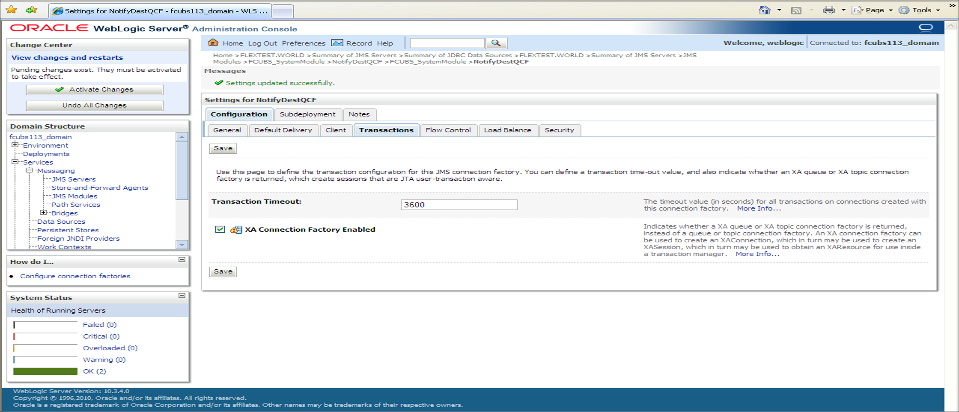Click the Add to Favorites star icon
Image resolution: width=959 pixels, height=412 pixels.
[x=31, y=10]
